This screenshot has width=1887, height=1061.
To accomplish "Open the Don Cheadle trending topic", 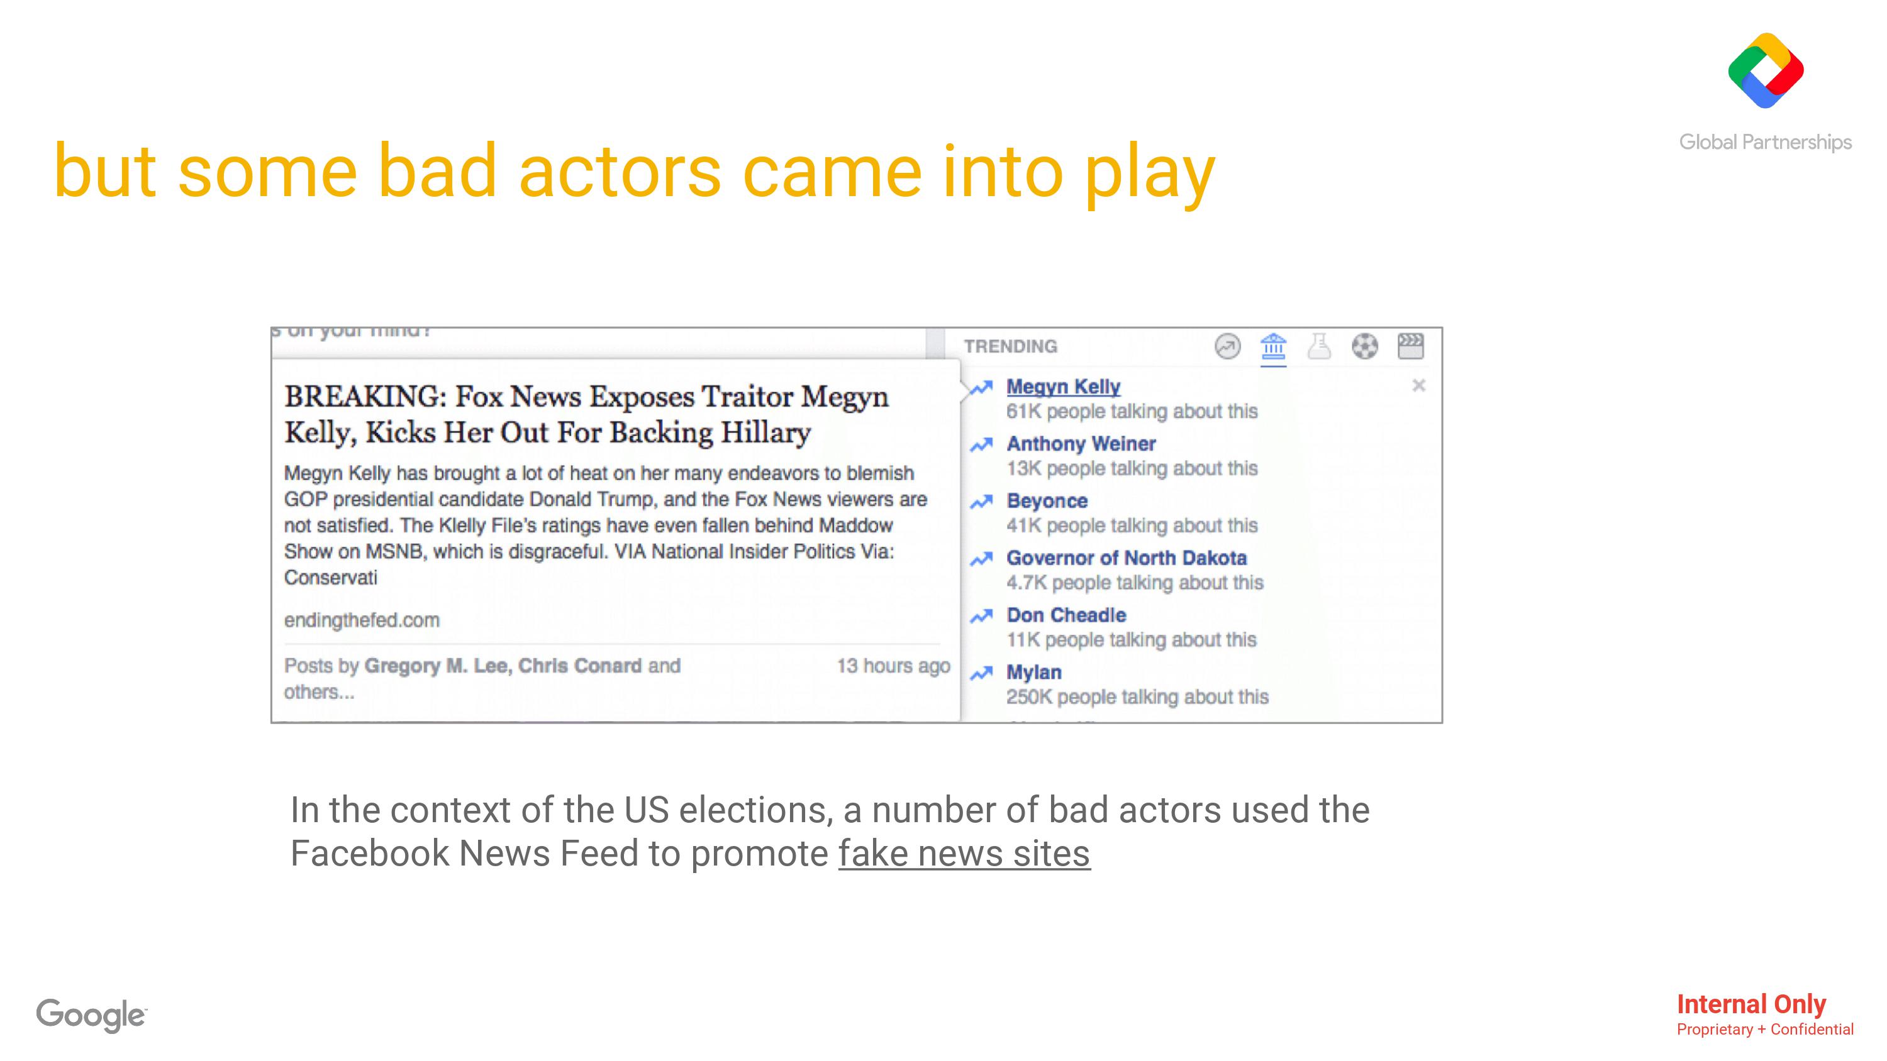I will [x=1066, y=615].
